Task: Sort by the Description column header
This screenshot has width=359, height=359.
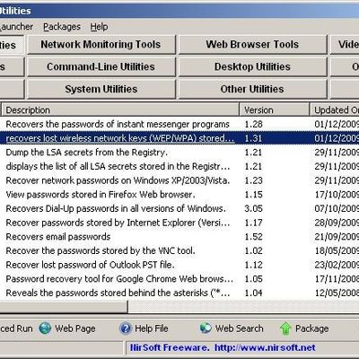Action: [x=120, y=109]
